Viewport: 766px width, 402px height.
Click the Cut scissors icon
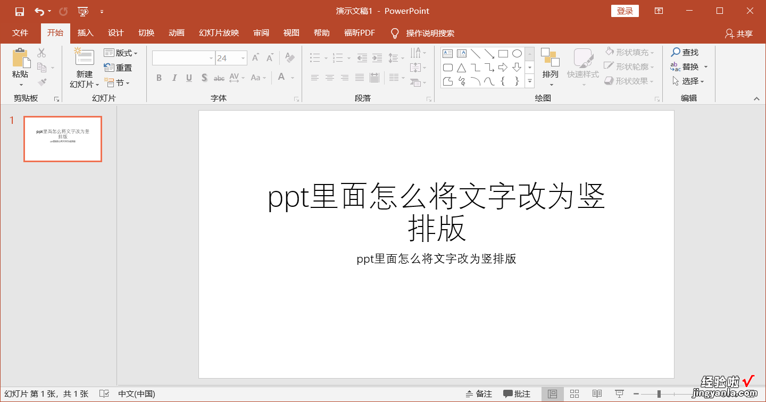(42, 53)
